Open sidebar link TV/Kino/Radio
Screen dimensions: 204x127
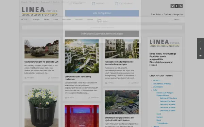point(162,123)
